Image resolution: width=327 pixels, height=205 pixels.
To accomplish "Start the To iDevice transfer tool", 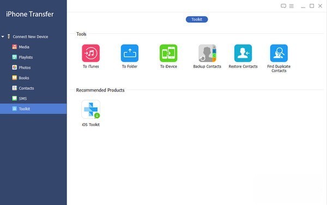I will (168, 53).
